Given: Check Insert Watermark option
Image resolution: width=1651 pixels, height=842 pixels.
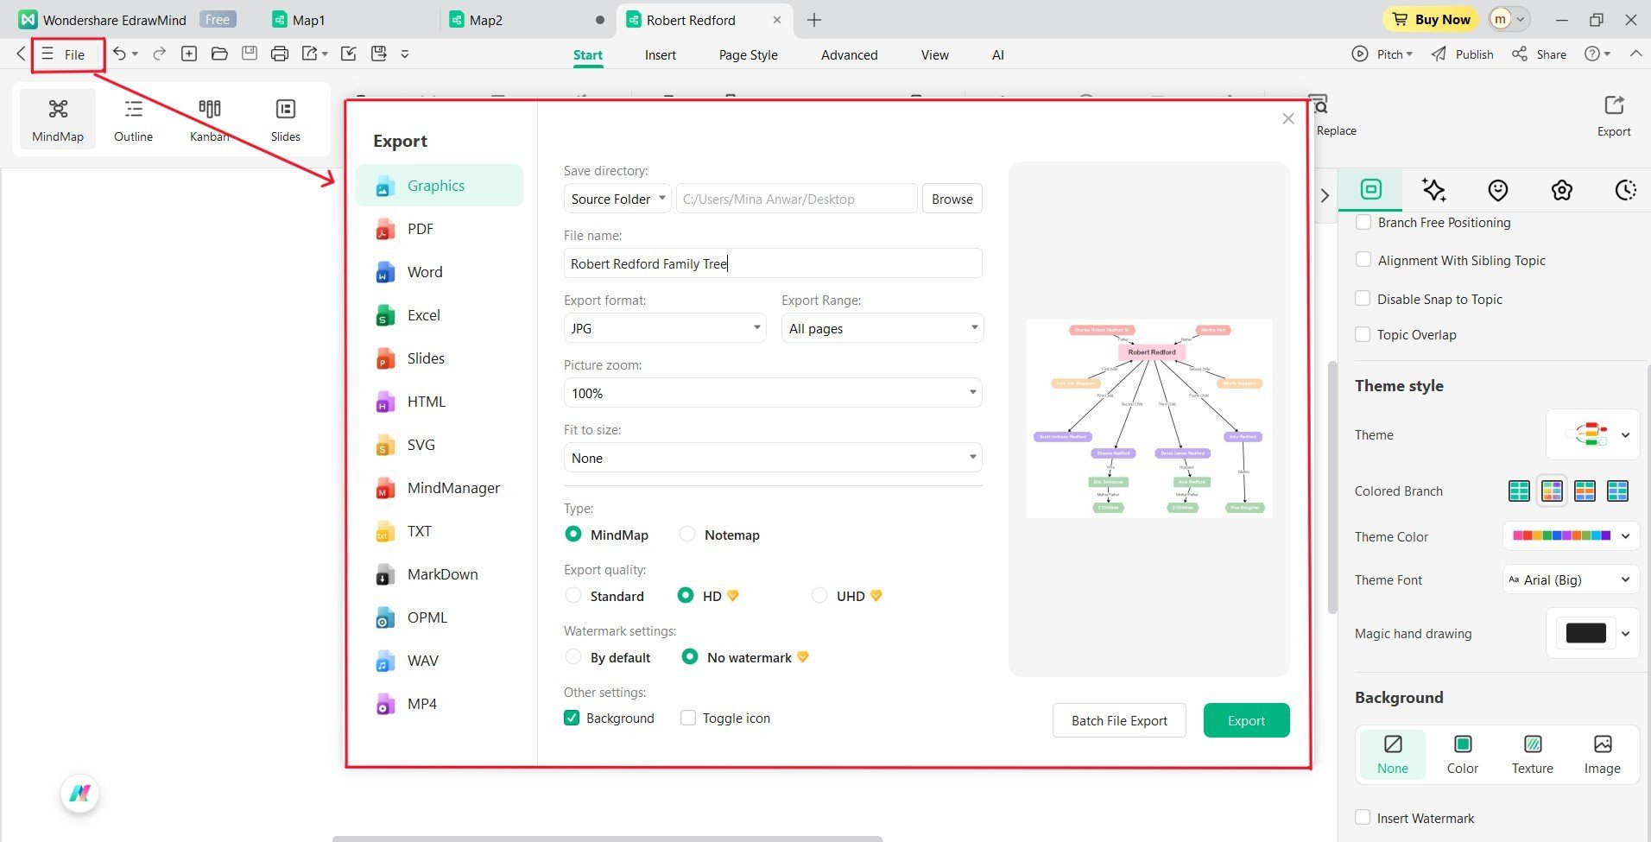Looking at the screenshot, I should [1363, 818].
